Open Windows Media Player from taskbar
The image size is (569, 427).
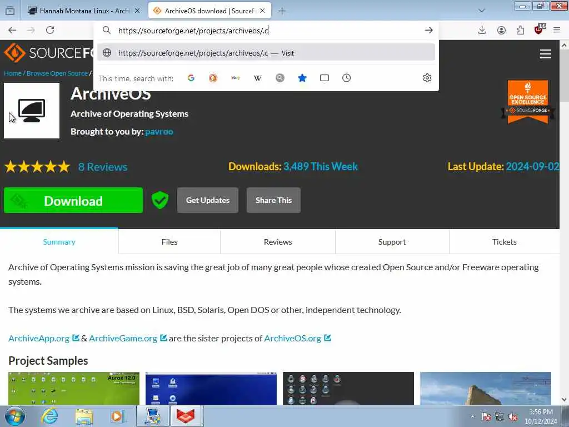coord(117,416)
